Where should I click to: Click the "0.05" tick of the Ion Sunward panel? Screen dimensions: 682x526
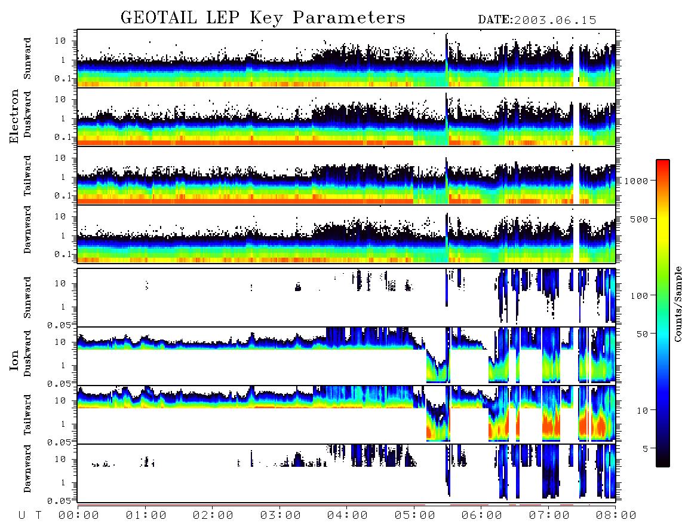(59, 325)
